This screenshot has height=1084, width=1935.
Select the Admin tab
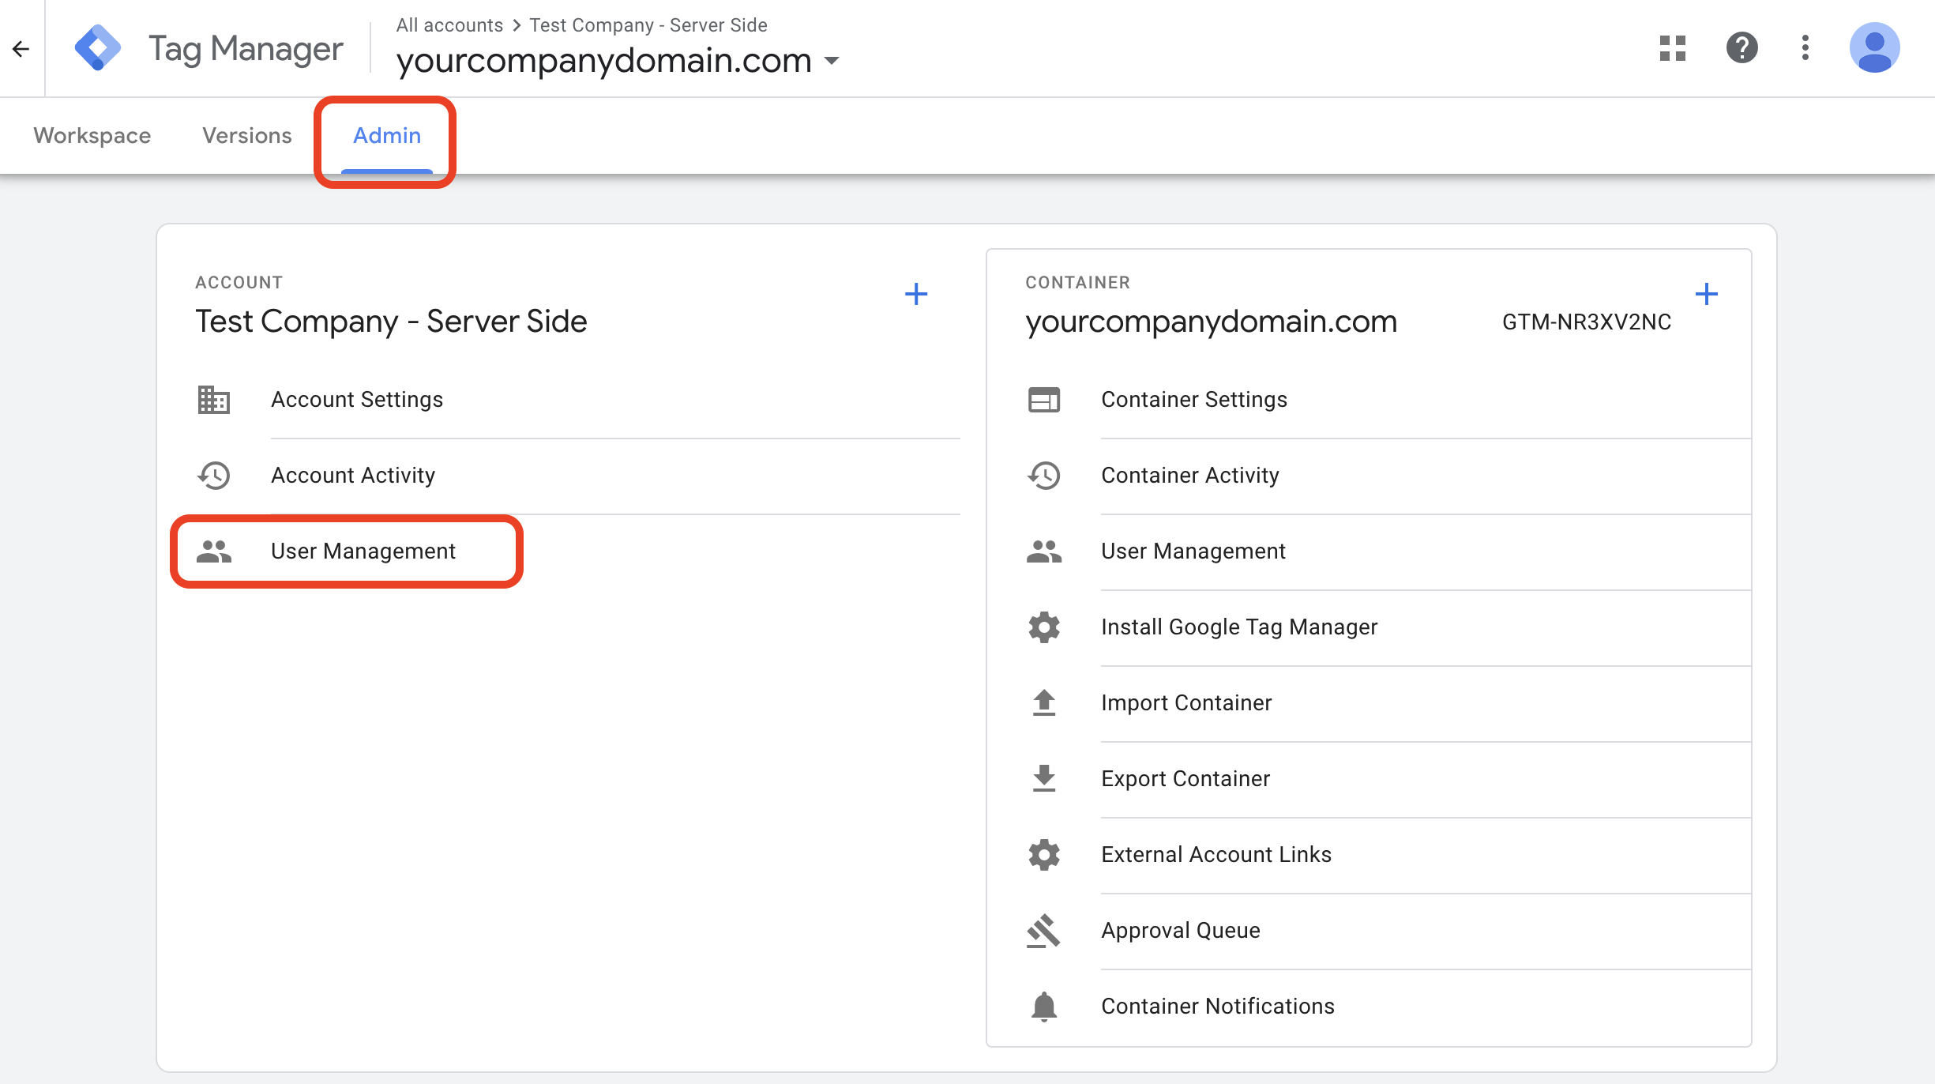(386, 136)
